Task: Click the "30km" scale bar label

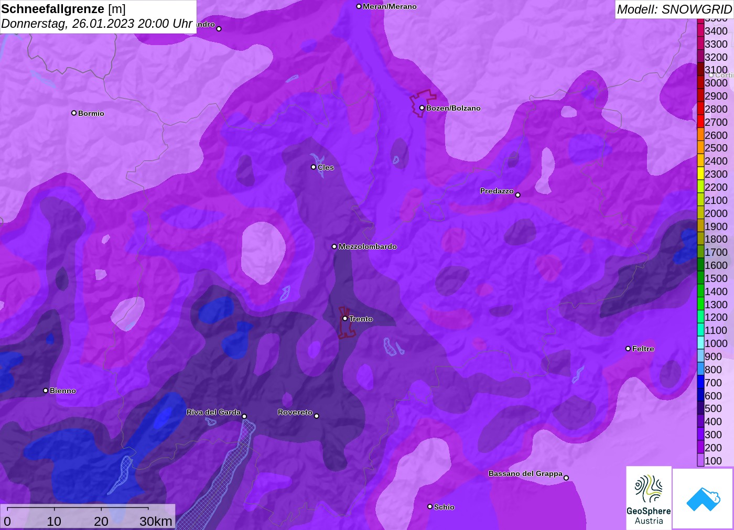Action: tap(156, 522)
